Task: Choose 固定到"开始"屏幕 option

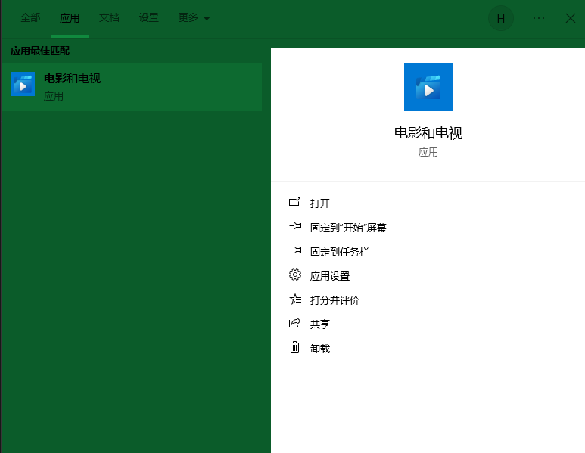Action: click(348, 228)
